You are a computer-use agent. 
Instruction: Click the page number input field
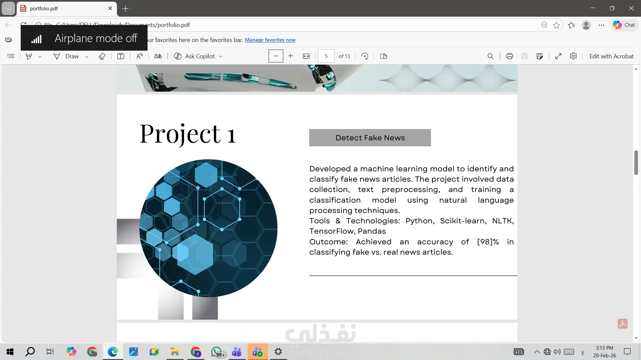[x=326, y=56]
